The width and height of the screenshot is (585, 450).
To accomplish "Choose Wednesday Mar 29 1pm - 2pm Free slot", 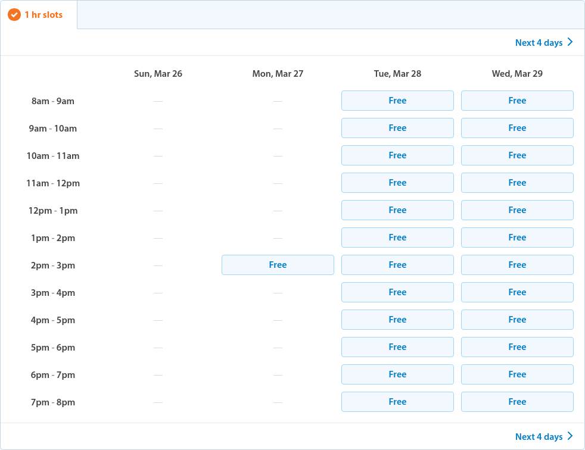I will click(x=517, y=237).
